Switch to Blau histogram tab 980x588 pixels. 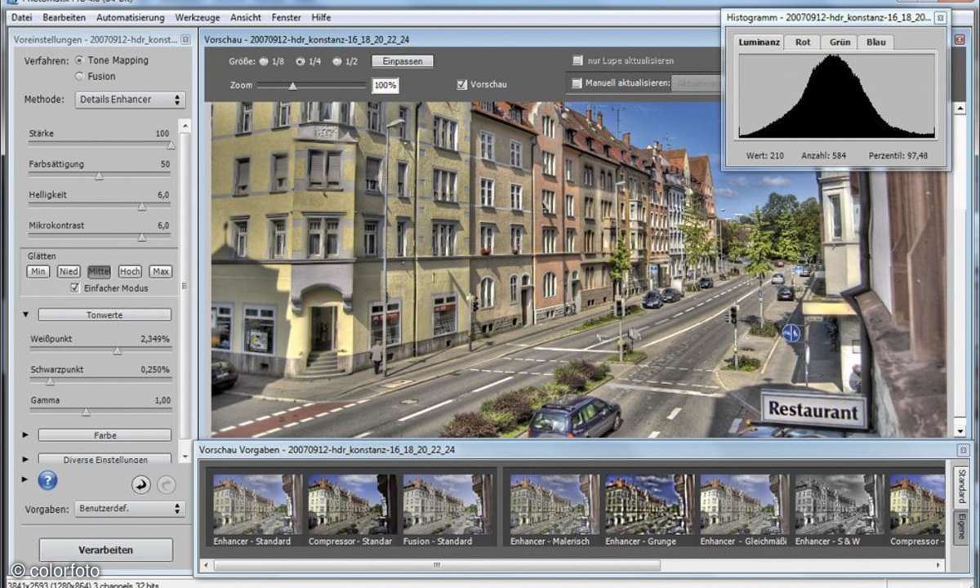tap(876, 42)
